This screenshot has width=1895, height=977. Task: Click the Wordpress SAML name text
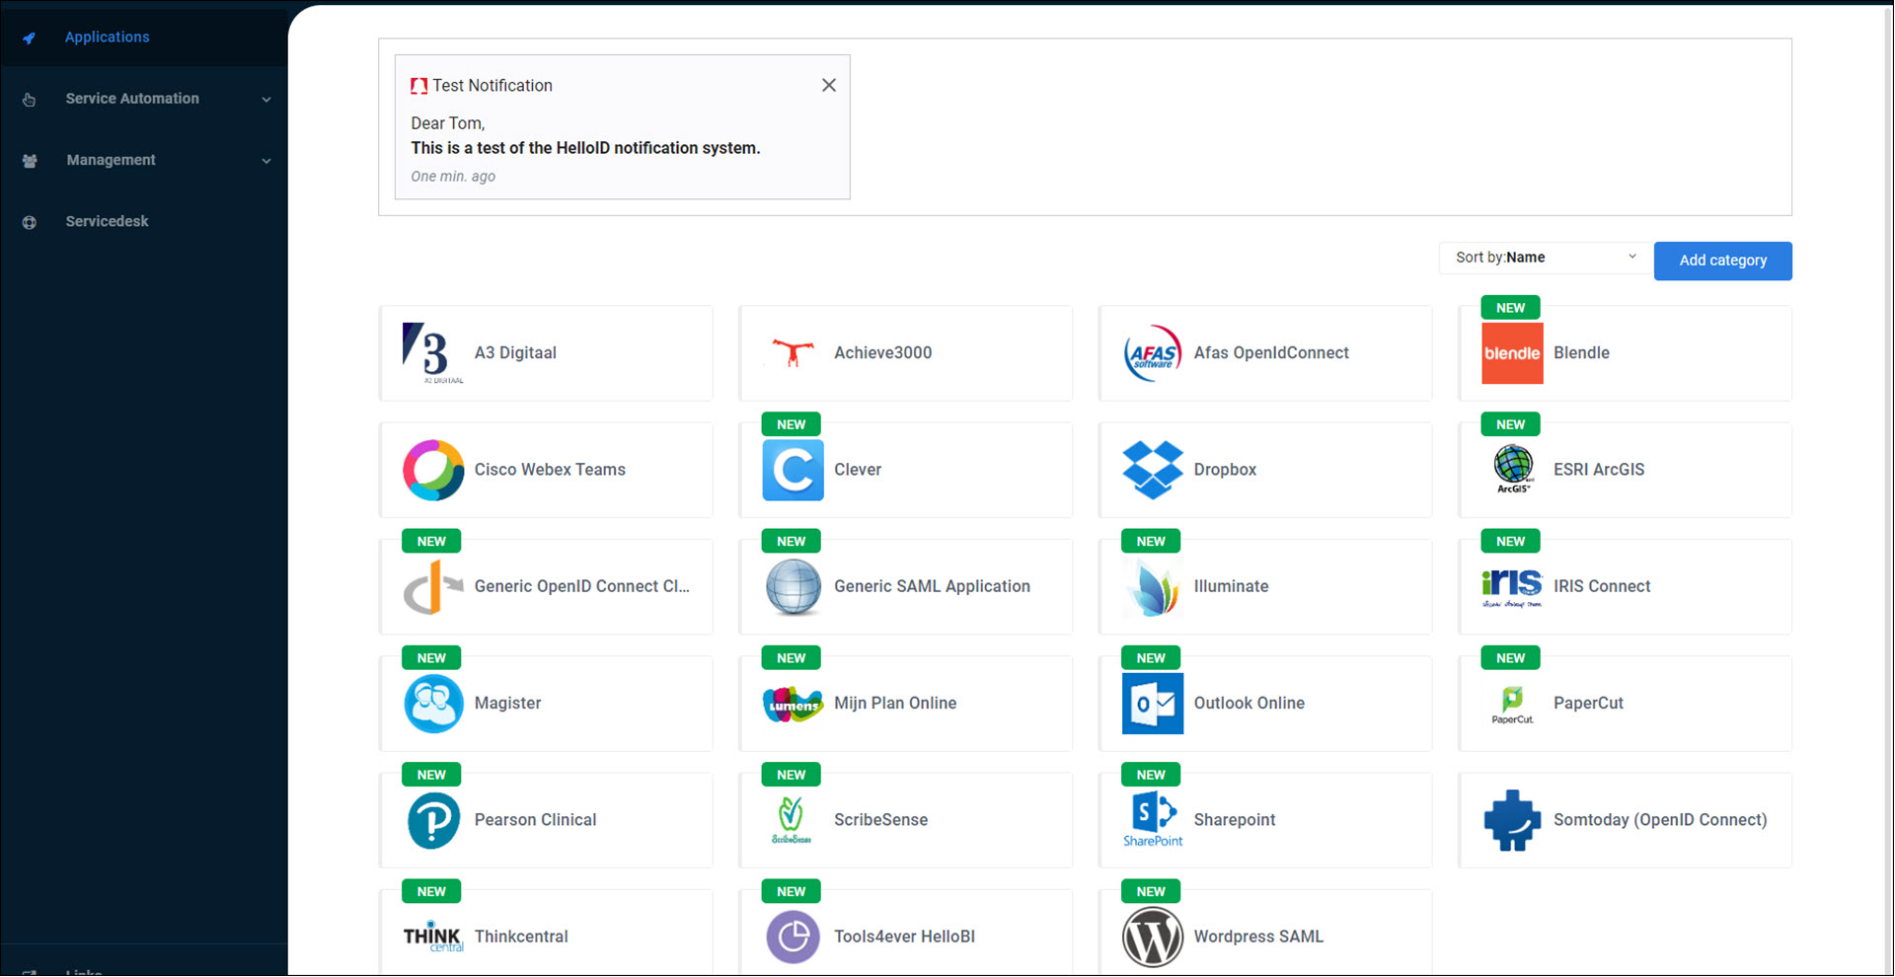(1258, 937)
